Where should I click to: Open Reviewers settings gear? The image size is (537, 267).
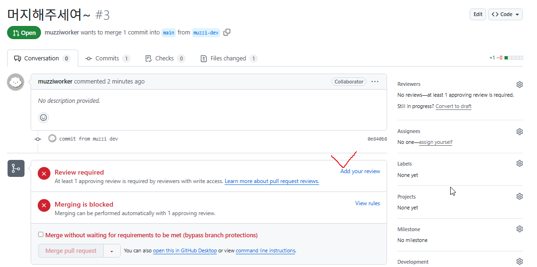point(519,84)
